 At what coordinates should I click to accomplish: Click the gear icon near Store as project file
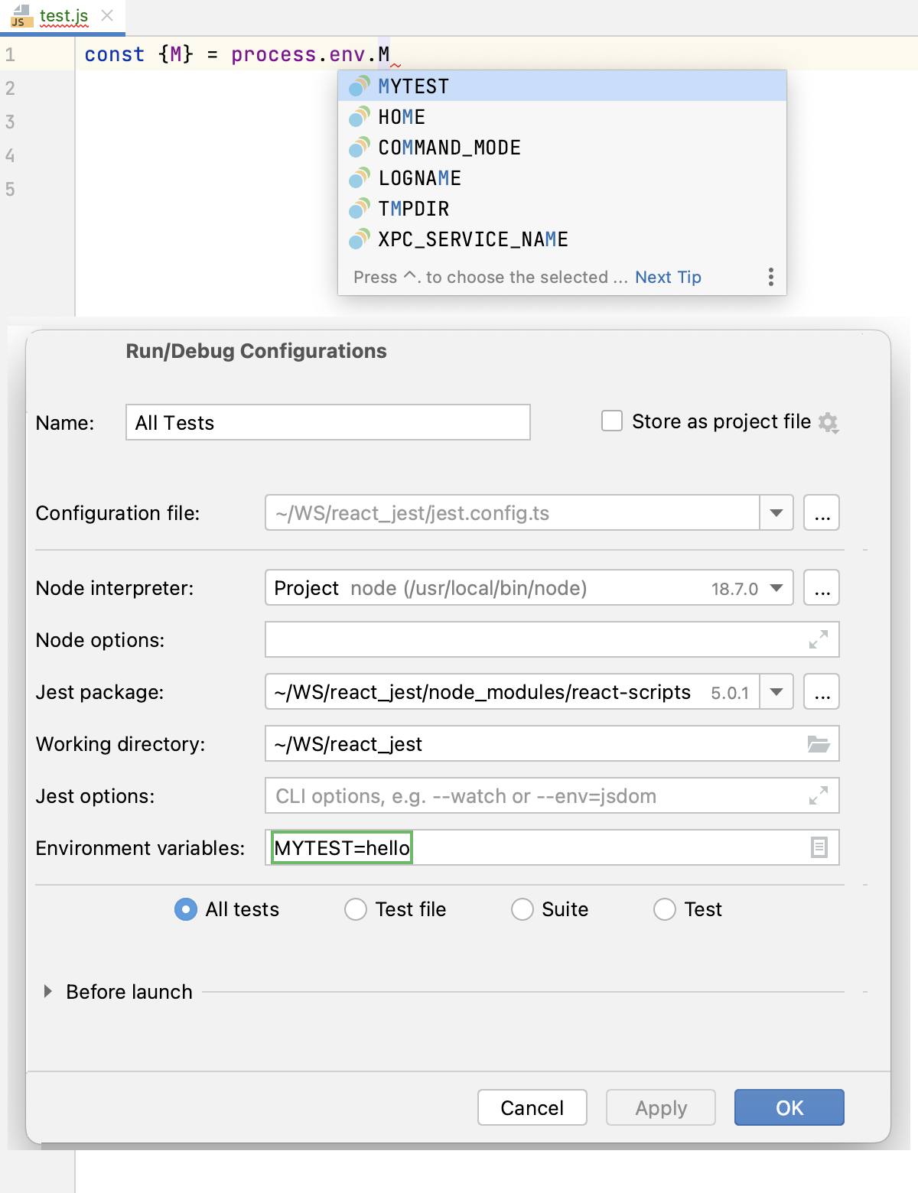(x=829, y=422)
